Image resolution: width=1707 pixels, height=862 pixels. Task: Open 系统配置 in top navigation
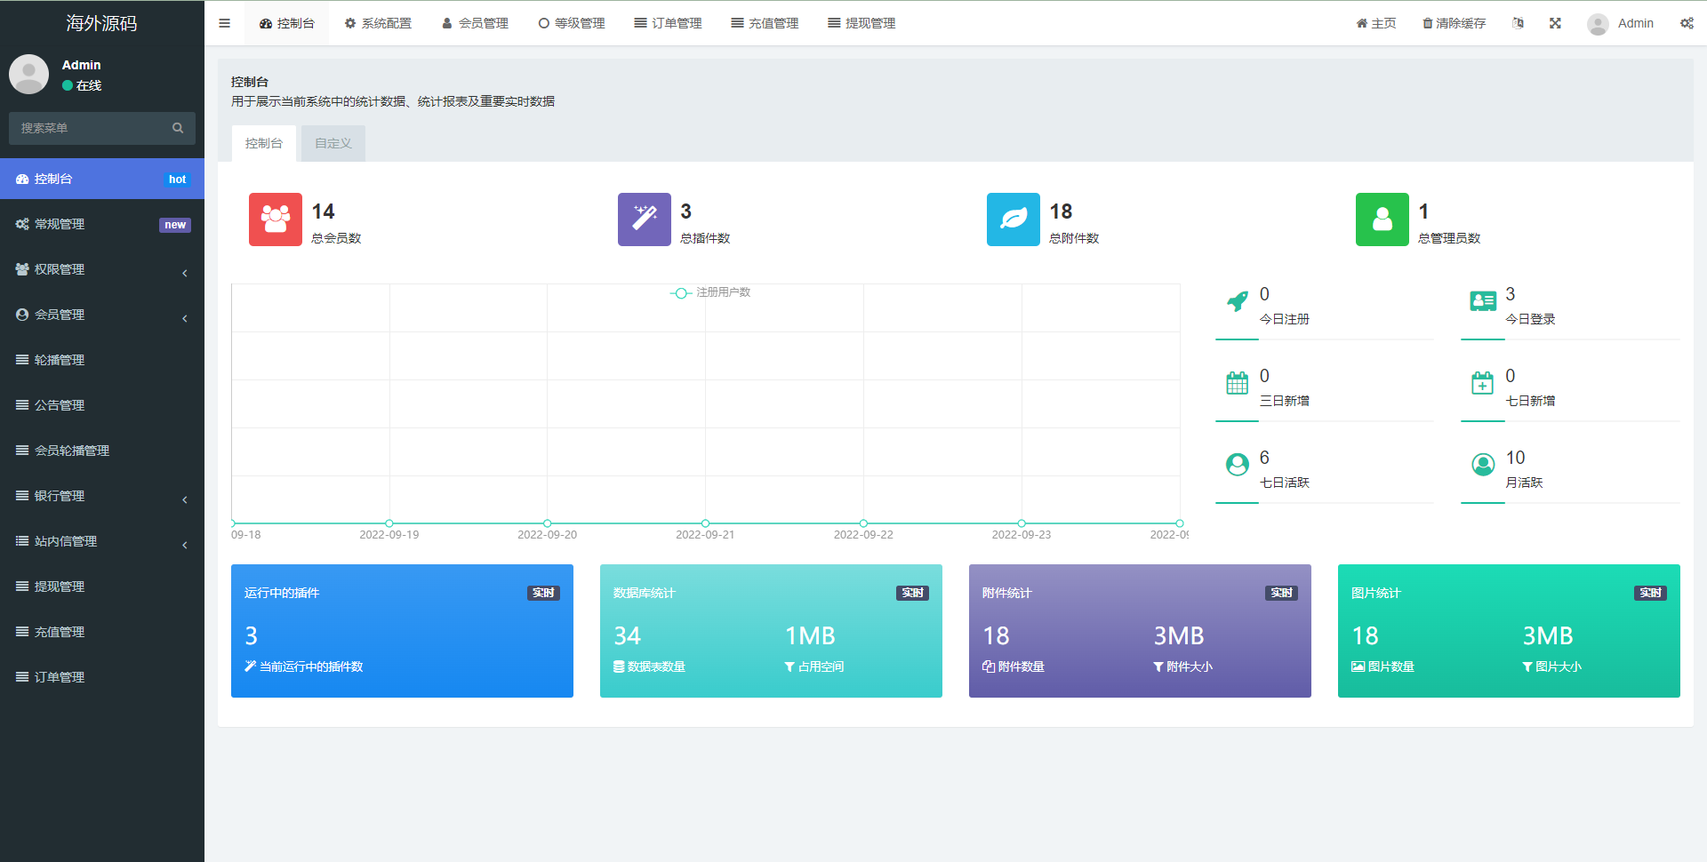378,23
